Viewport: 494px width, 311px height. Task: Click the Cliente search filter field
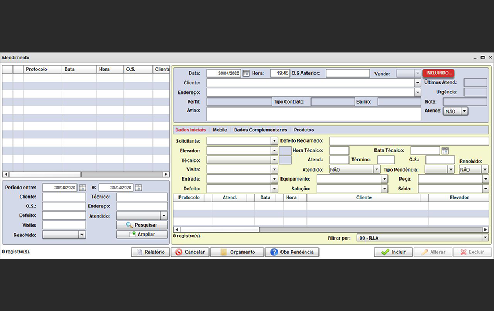point(64,197)
